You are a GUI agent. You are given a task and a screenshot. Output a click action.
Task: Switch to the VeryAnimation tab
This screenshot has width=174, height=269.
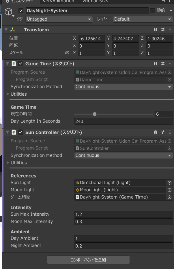click(x=58, y=1)
